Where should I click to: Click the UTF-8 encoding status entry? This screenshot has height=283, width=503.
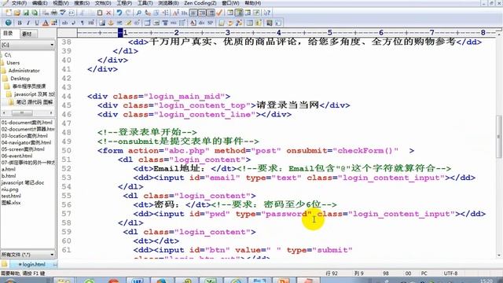(450, 274)
